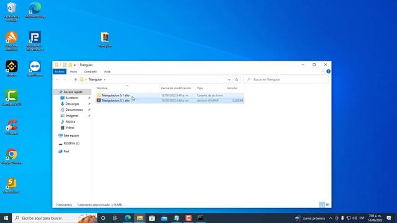Open the Compartir ribbon tab
The height and width of the screenshot is (223, 397).
(91, 72)
